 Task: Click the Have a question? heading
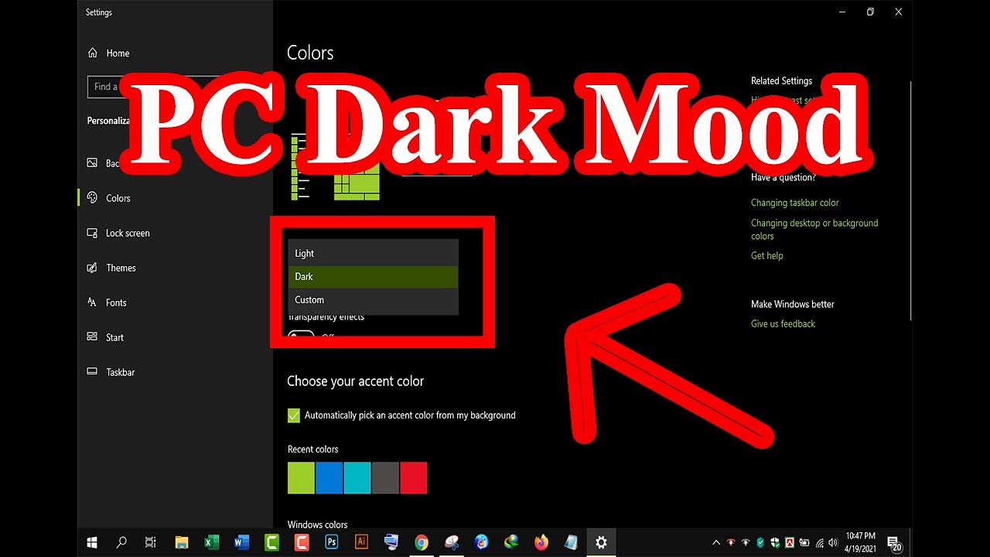pyautogui.click(x=783, y=177)
